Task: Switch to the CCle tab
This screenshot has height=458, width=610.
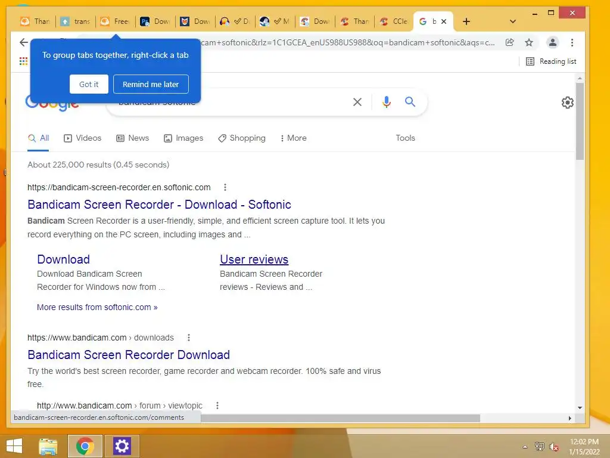Action: pyautogui.click(x=394, y=21)
